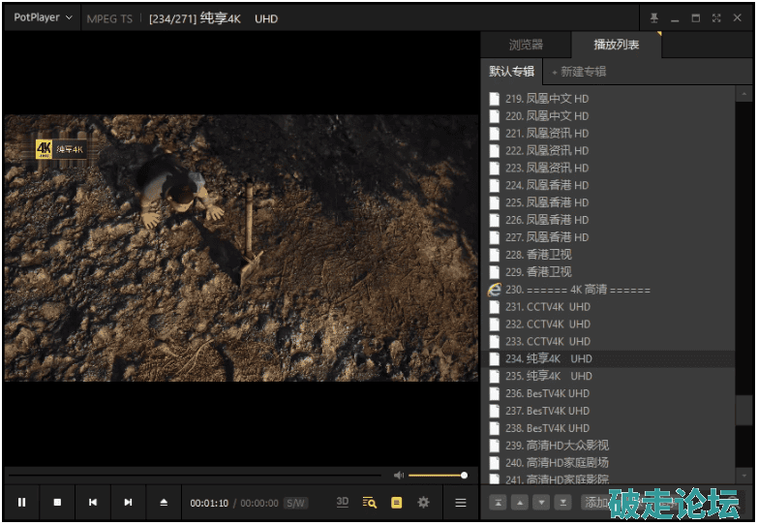Toggle the S/W decoder button
The width and height of the screenshot is (758, 525).
[296, 504]
